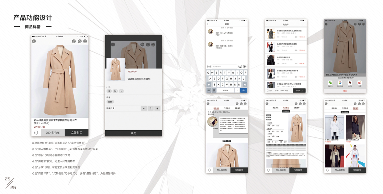Share to QQ friends icon
The image size is (383, 194).
tap(350, 83)
